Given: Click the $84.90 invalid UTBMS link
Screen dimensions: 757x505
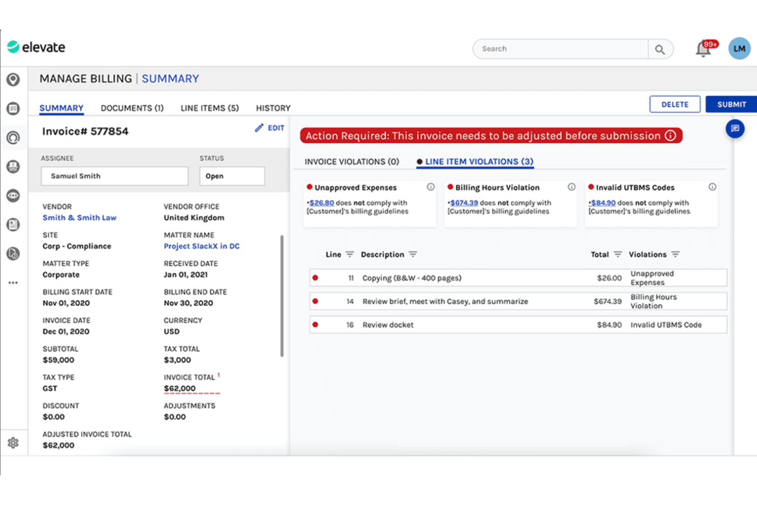Looking at the screenshot, I should click(x=604, y=203).
